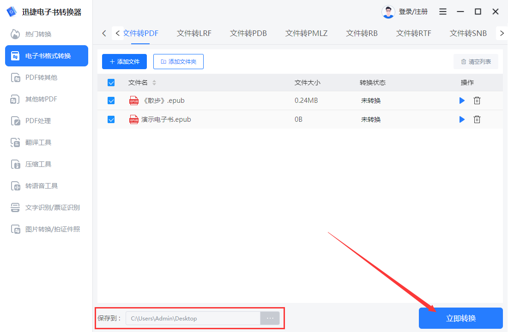Start converting 《散步》.epub via its play icon

pos(462,100)
